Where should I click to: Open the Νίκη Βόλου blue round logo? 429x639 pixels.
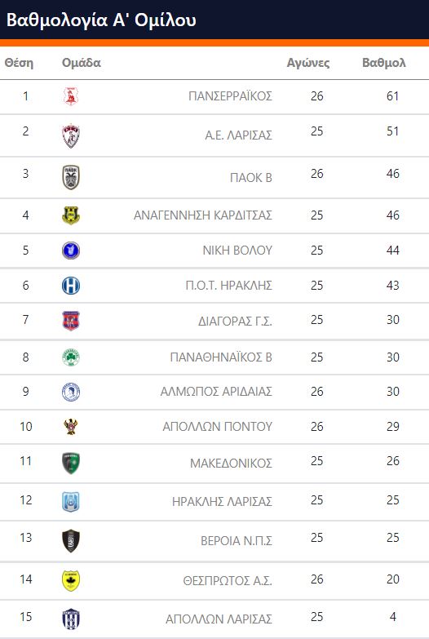coord(70,251)
